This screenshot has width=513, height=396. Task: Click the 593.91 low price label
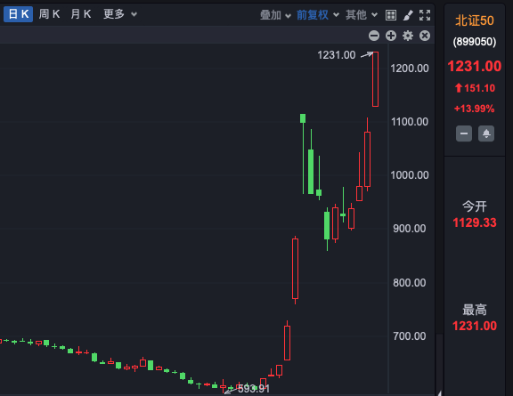[254, 389]
